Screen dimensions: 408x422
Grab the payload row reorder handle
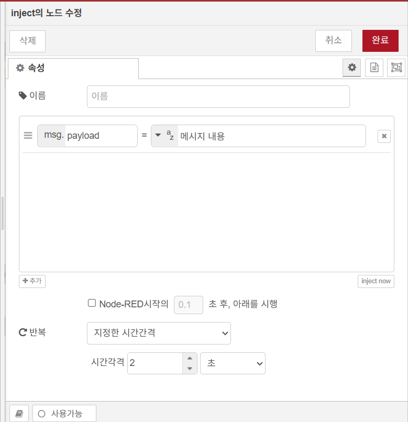28,136
